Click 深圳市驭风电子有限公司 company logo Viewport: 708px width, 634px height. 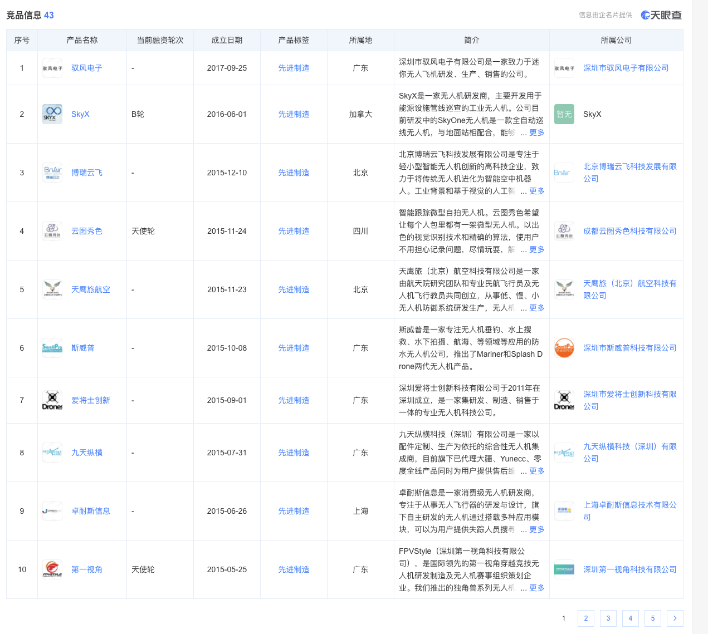[x=564, y=68]
